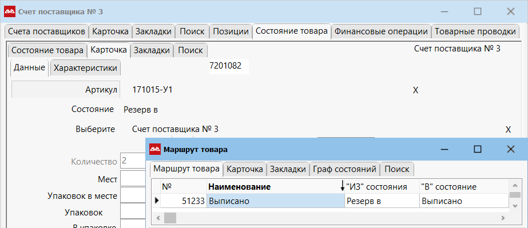Click horizontal scrollbar right arrow in route grid
Screen dimensions: 528x228
click(x=503, y=218)
